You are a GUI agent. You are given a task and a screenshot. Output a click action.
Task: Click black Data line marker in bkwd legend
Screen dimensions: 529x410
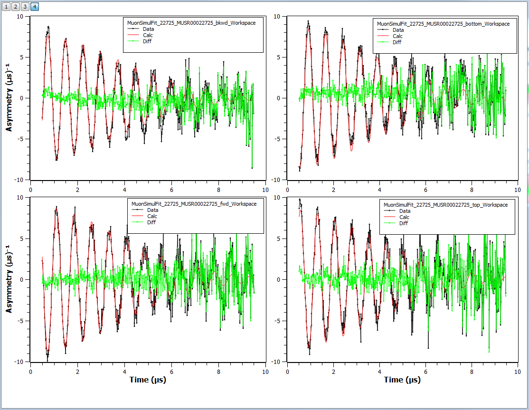132,29
